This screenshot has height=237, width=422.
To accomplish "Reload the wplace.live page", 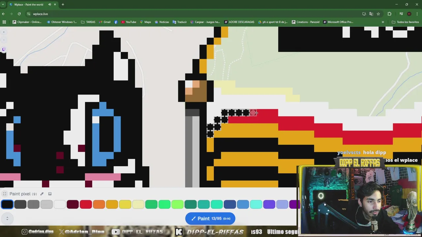I will pyautogui.click(x=19, y=14).
